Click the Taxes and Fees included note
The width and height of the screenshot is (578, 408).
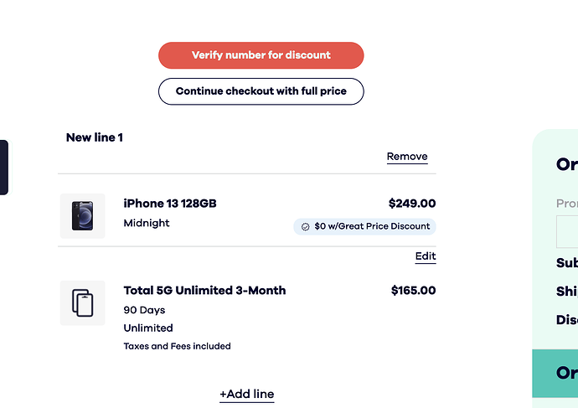(177, 346)
